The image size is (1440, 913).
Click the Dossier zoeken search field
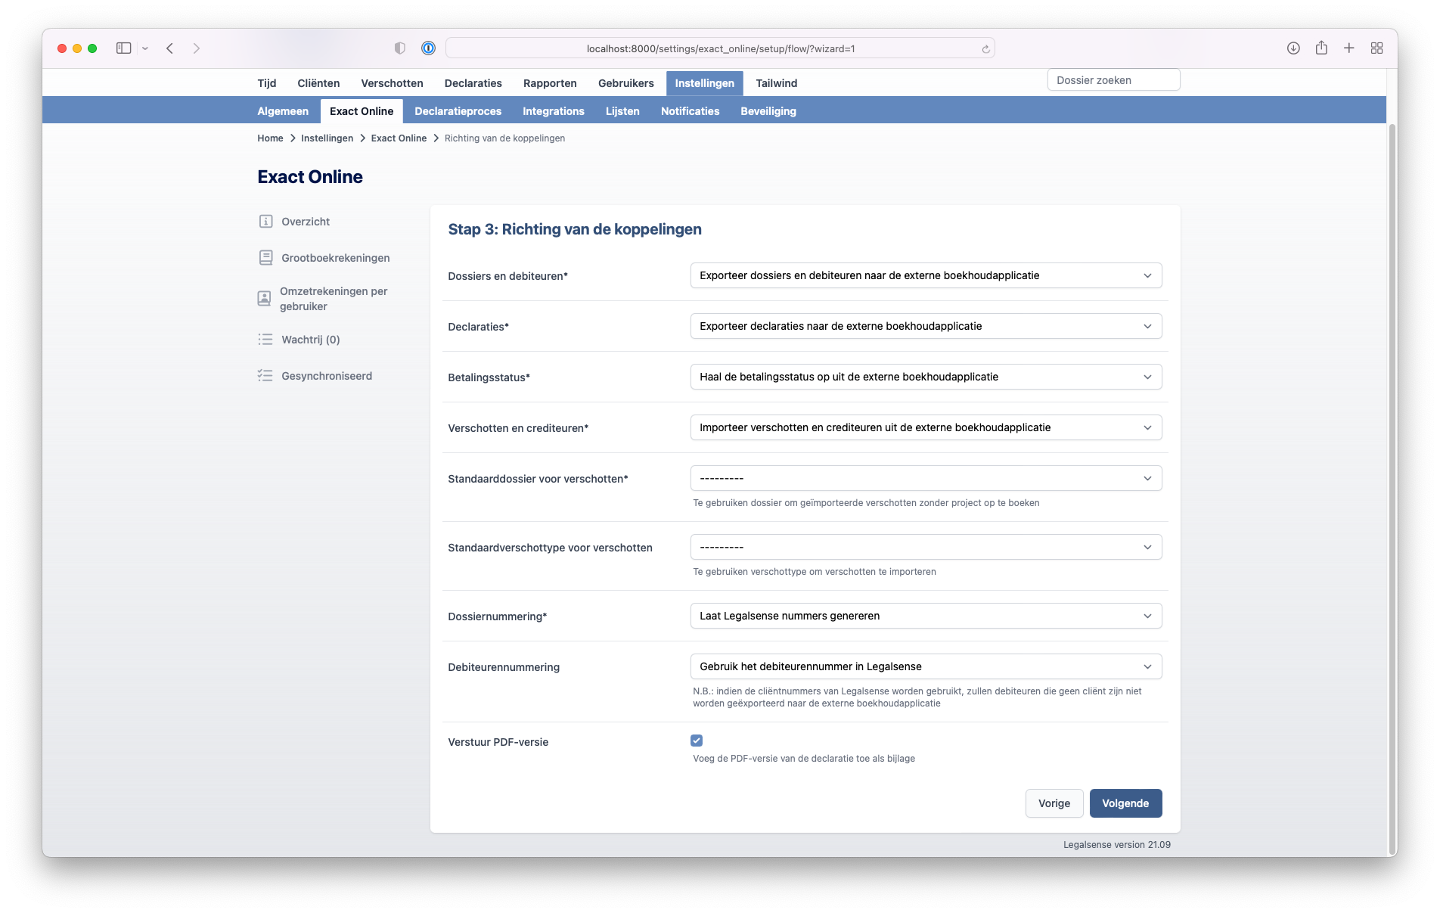click(1113, 80)
